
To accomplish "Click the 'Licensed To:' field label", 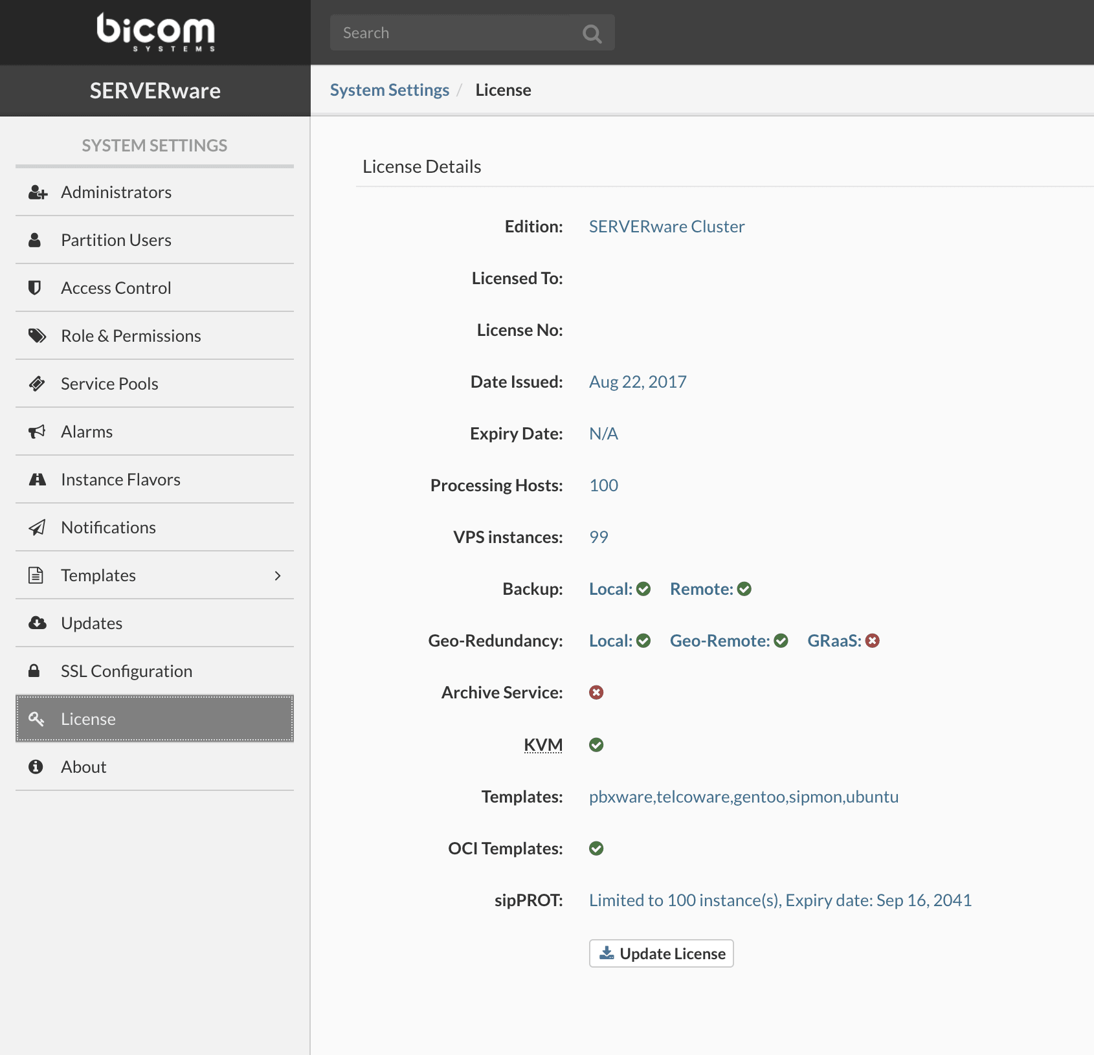I will (517, 278).
